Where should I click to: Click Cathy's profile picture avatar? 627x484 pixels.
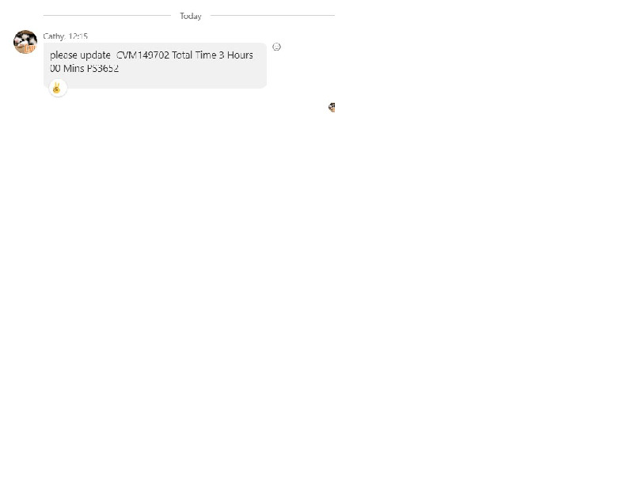click(25, 42)
